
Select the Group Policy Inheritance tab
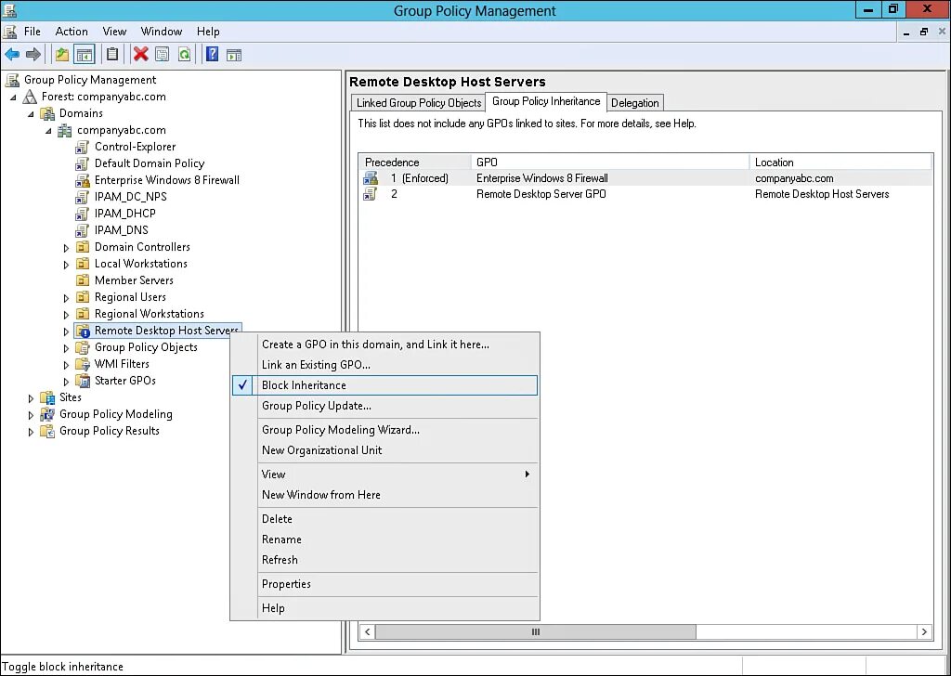coord(546,101)
